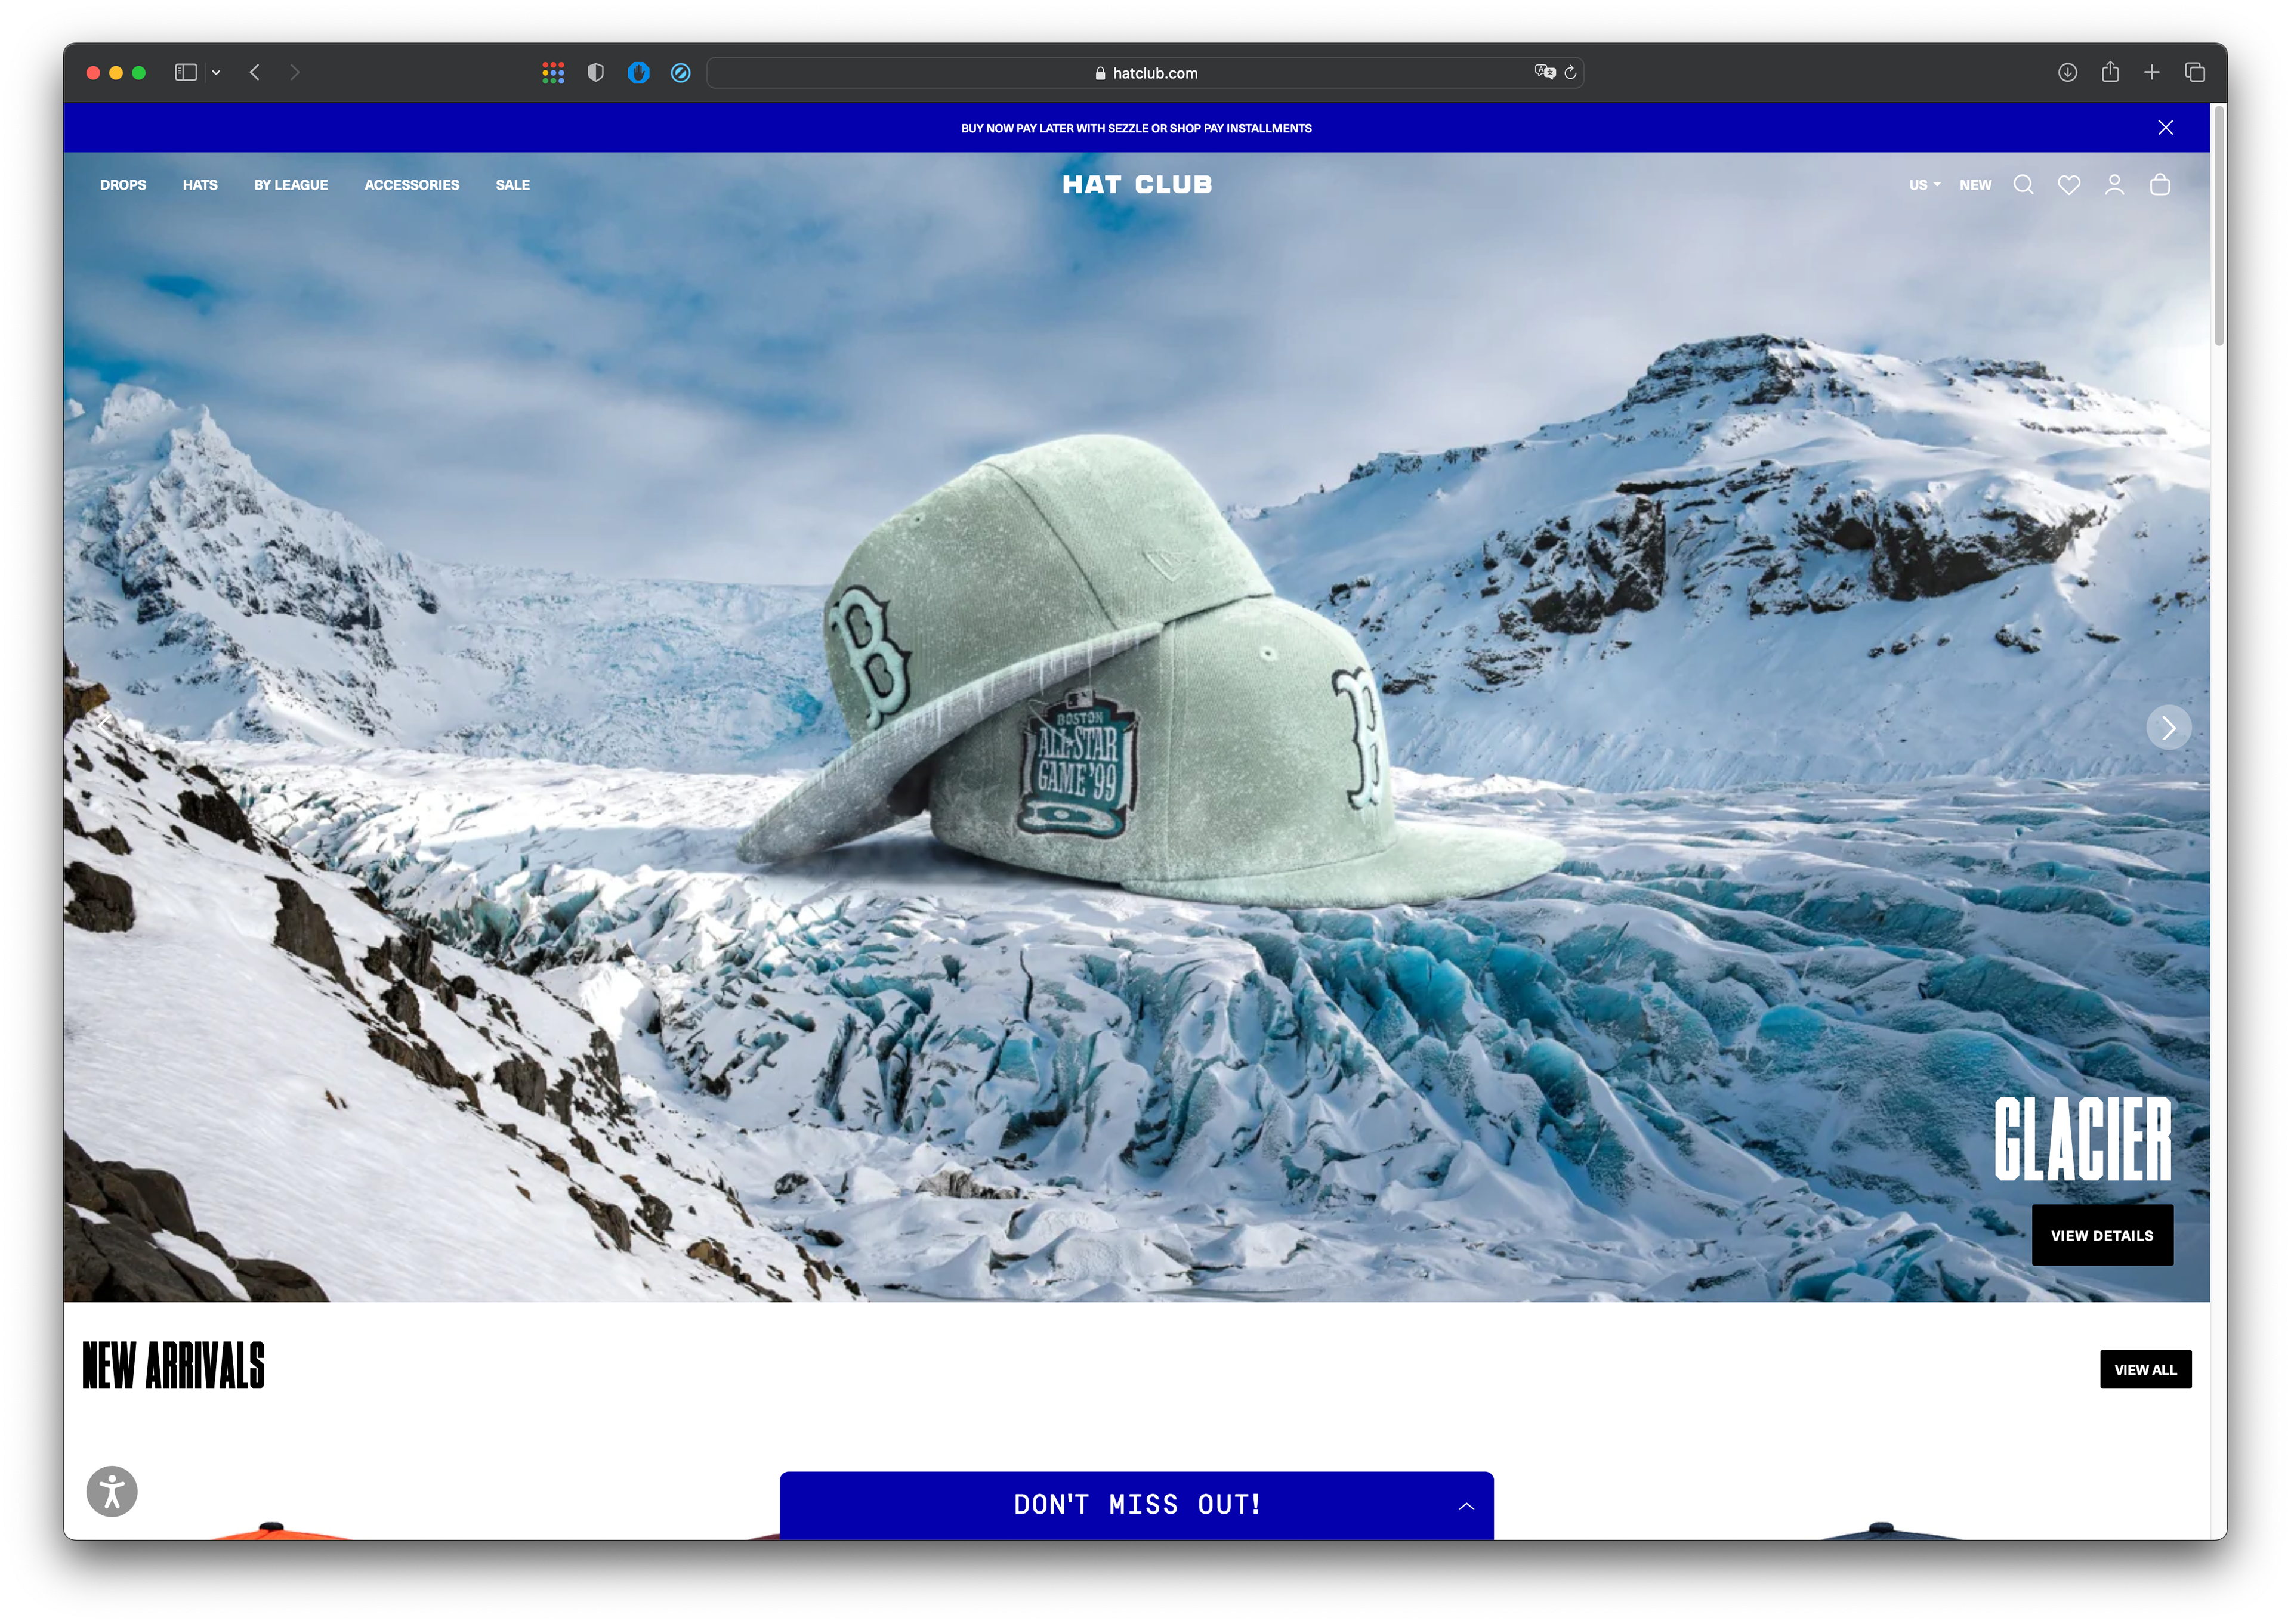The image size is (2291, 1624).
Task: Open the ACCESSORIES menu
Action: [412, 185]
